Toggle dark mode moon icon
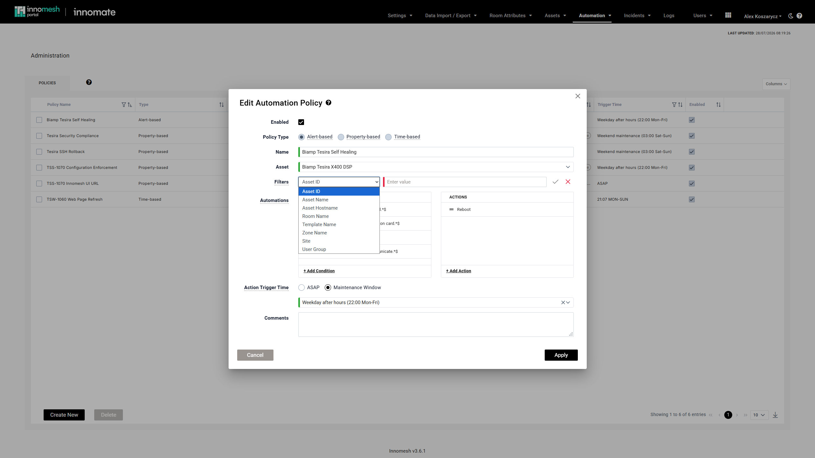The image size is (815, 458). coord(790,16)
